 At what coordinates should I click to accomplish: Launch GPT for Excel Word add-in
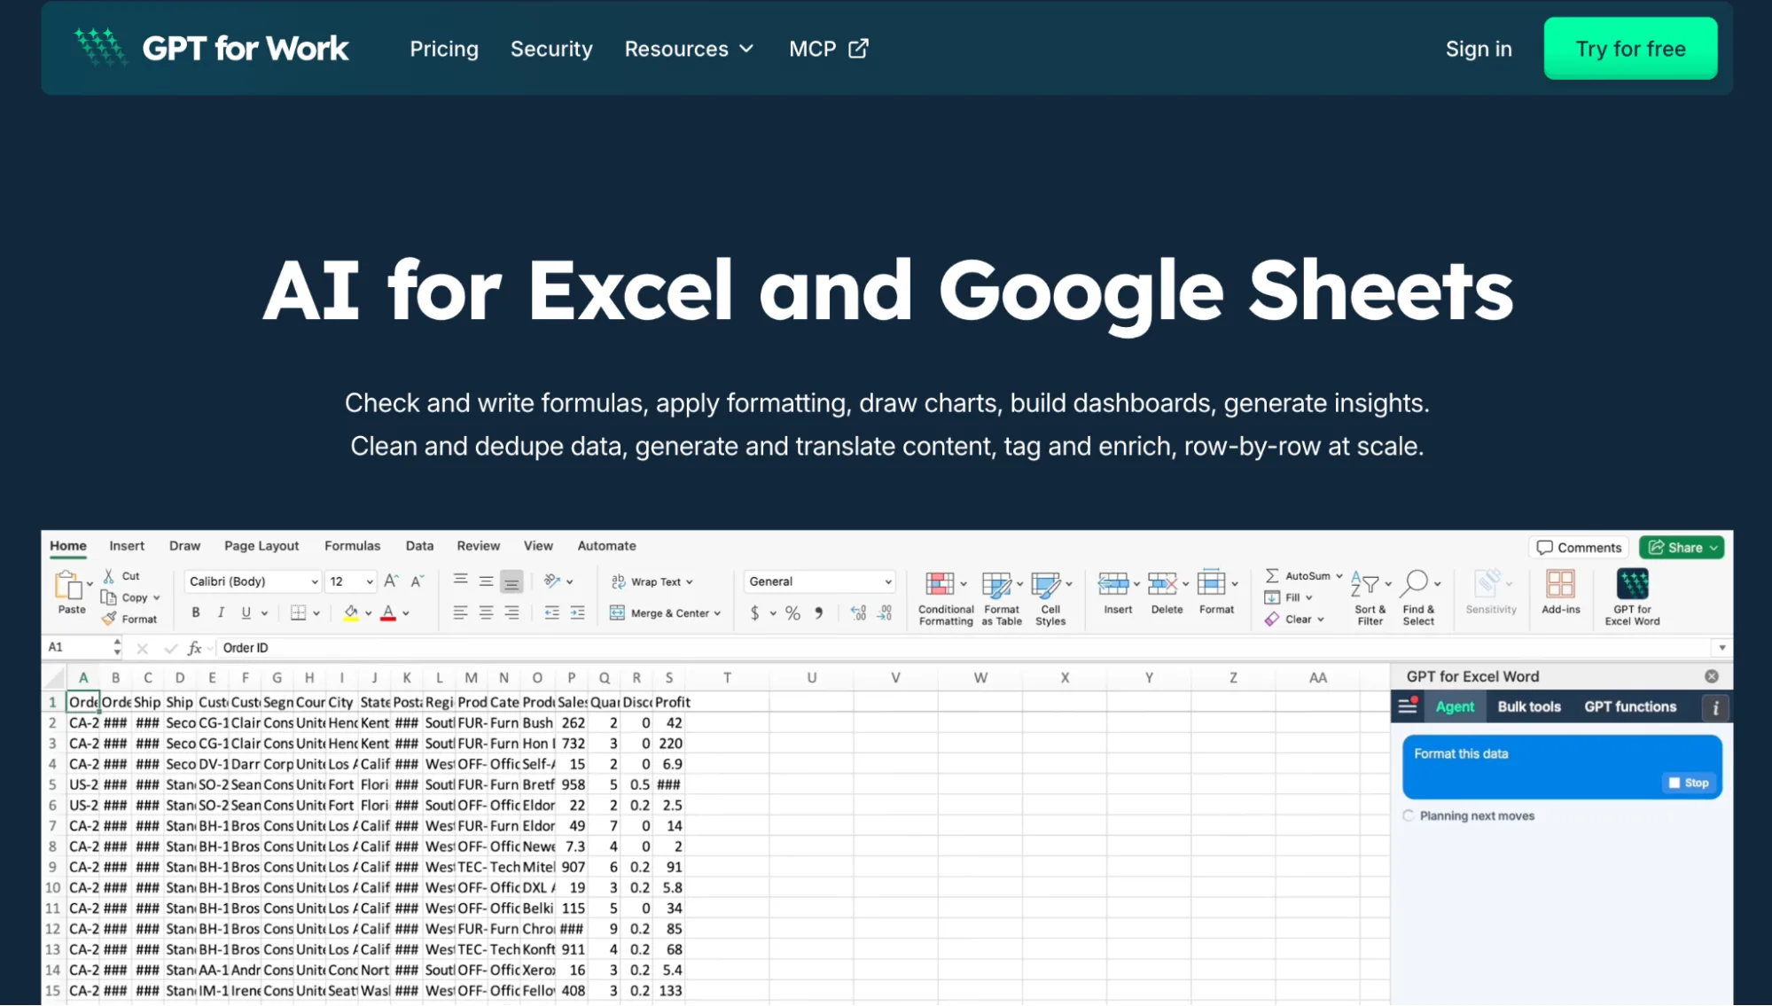[x=1632, y=597]
